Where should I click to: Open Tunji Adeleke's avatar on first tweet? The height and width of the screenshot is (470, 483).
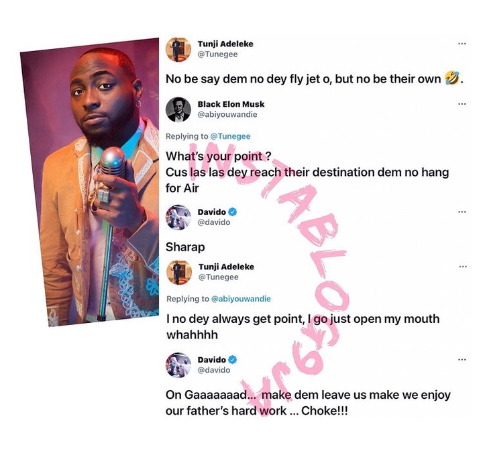pyautogui.click(x=178, y=49)
